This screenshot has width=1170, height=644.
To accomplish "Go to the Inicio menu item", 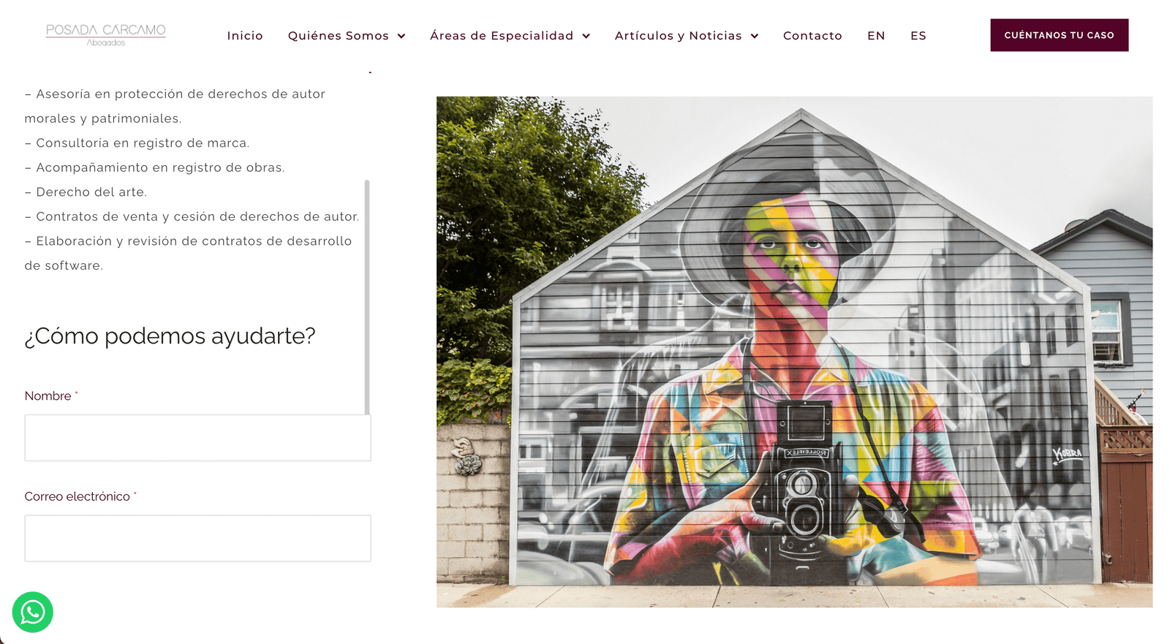I will pos(245,35).
